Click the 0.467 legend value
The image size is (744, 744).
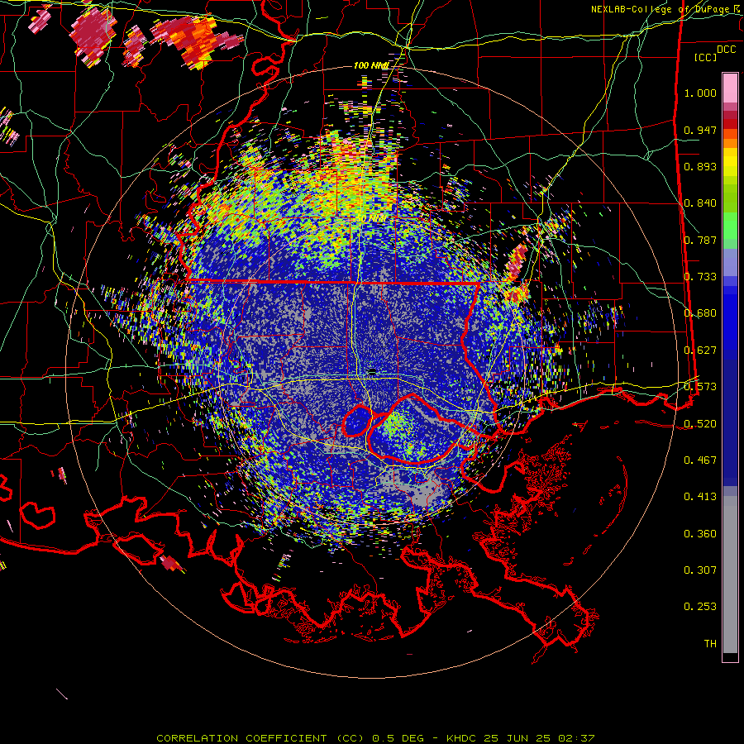(x=700, y=460)
